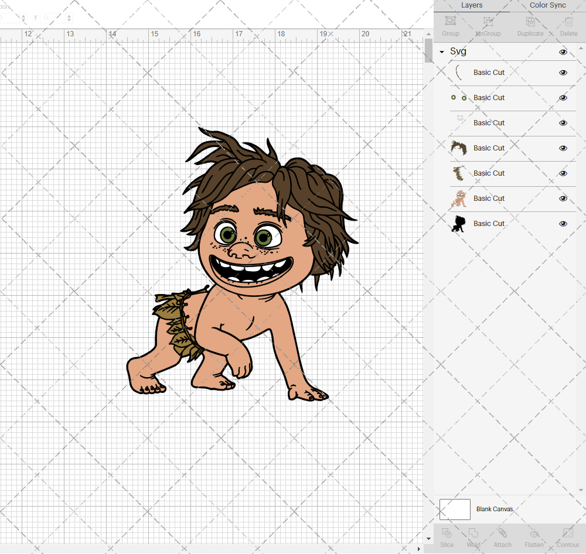This screenshot has height=554, width=586.
Task: Select the skin body layer thumbnail
Action: pos(459,199)
